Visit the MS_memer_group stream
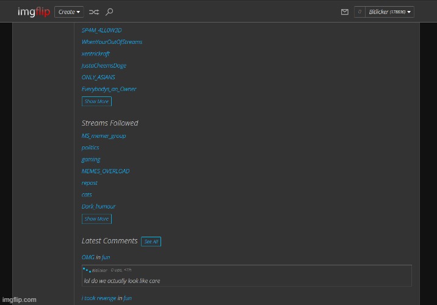The width and height of the screenshot is (437, 305). click(104, 136)
